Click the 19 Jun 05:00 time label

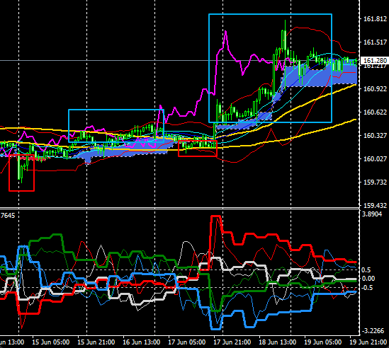pyautogui.click(x=323, y=342)
